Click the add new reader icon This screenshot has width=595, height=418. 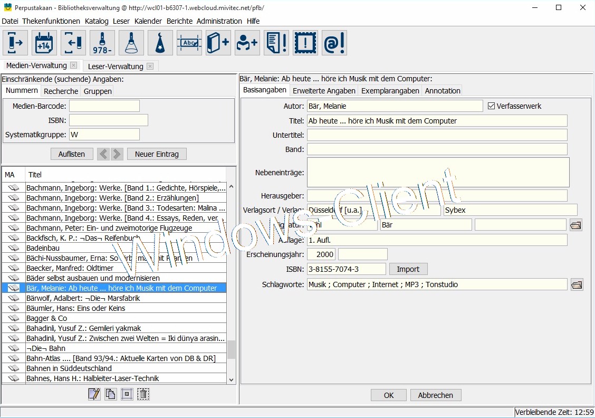(x=247, y=43)
